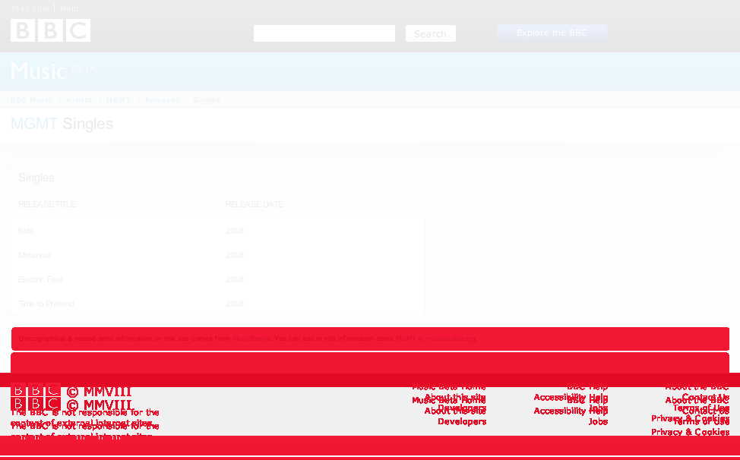Click the Release Date column header
The height and width of the screenshot is (460, 740).
(x=255, y=204)
